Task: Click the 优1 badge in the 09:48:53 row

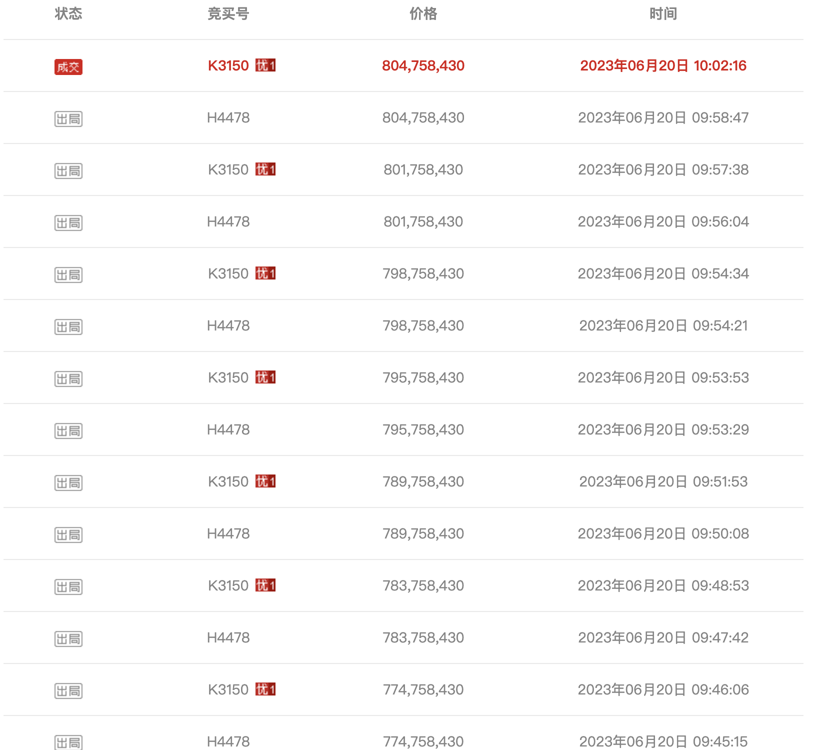Action: point(265,585)
